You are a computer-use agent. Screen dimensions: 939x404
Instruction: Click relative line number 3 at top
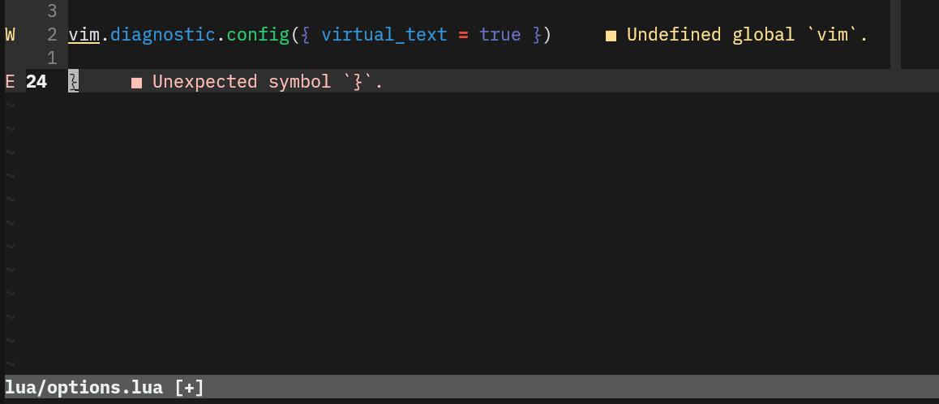[52, 11]
